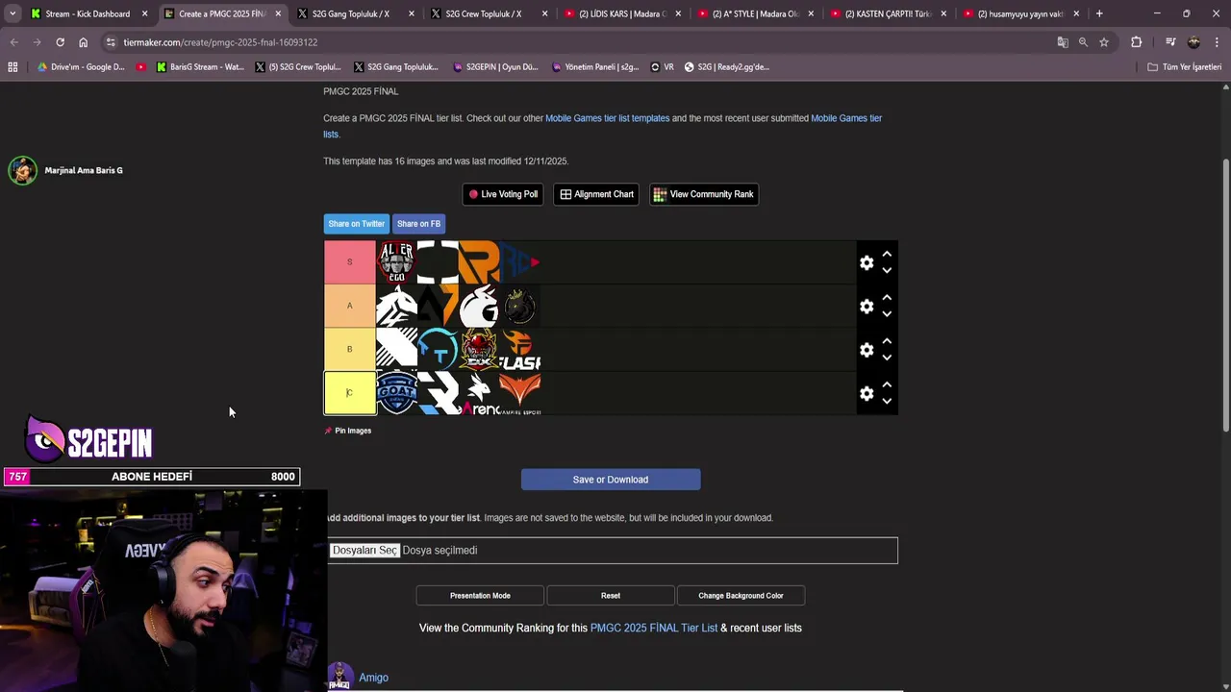Image resolution: width=1231 pixels, height=692 pixels.
Task: Switch to KASTEN ÇARPTI YouTube tab
Action: tap(889, 13)
